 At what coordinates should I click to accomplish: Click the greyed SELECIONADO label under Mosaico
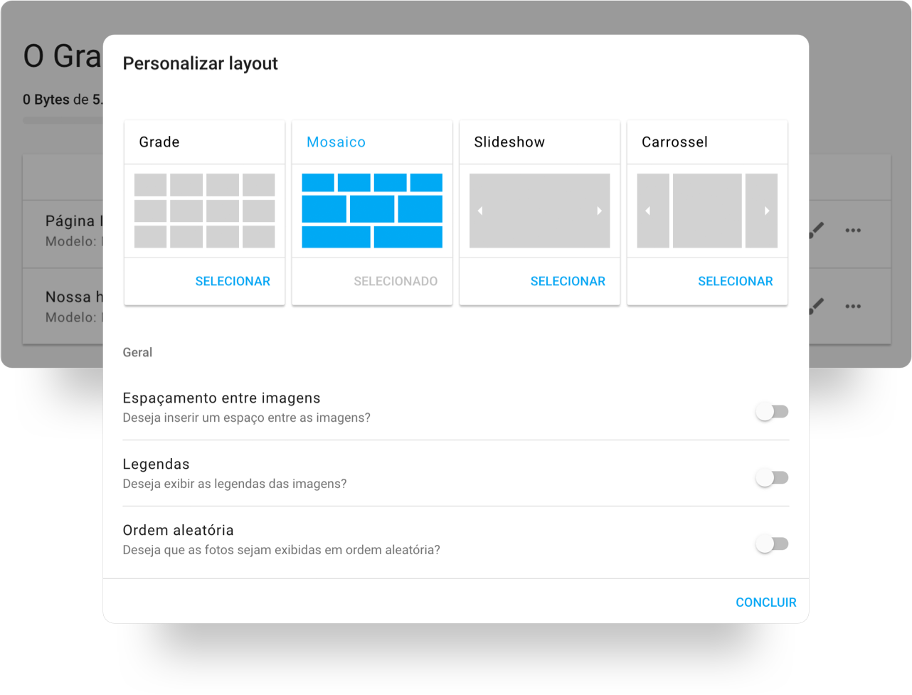coord(396,281)
